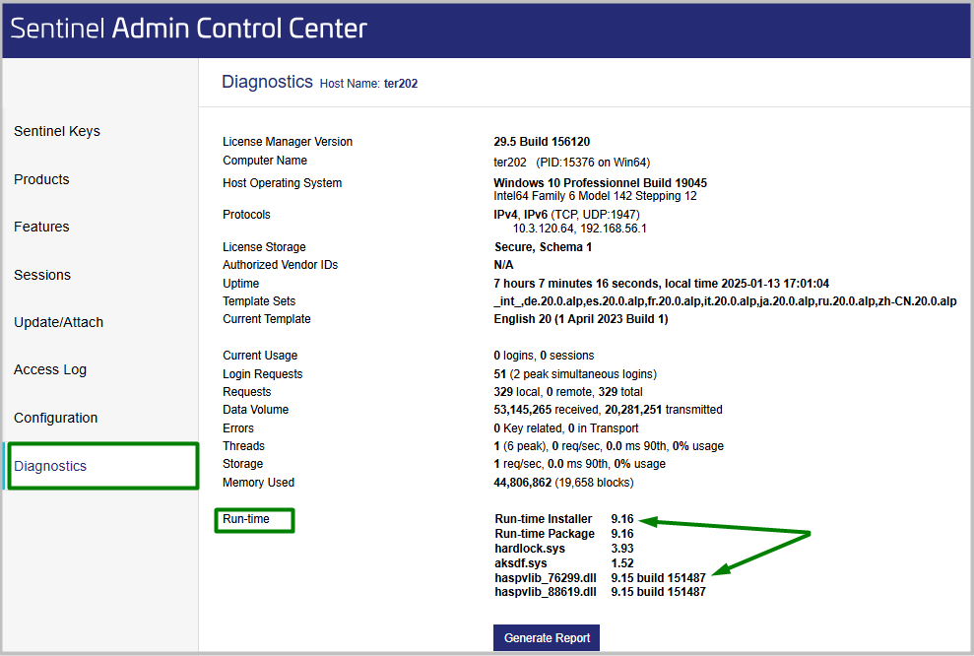974x656 pixels.
Task: Click the License Storage label
Action: tap(265, 247)
